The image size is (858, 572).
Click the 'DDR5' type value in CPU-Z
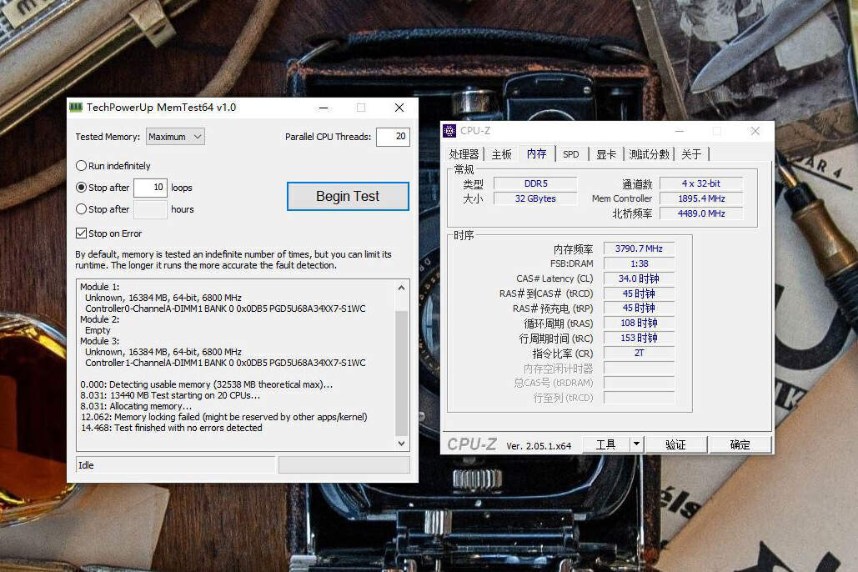535,183
